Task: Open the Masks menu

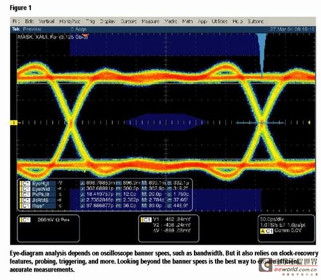Action: [171, 21]
